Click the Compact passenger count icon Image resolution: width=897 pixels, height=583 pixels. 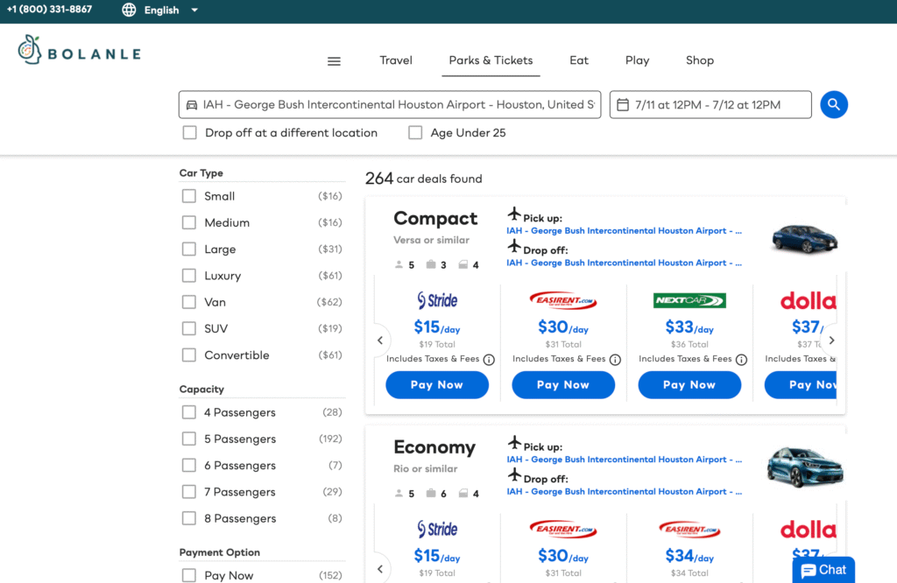click(x=399, y=264)
